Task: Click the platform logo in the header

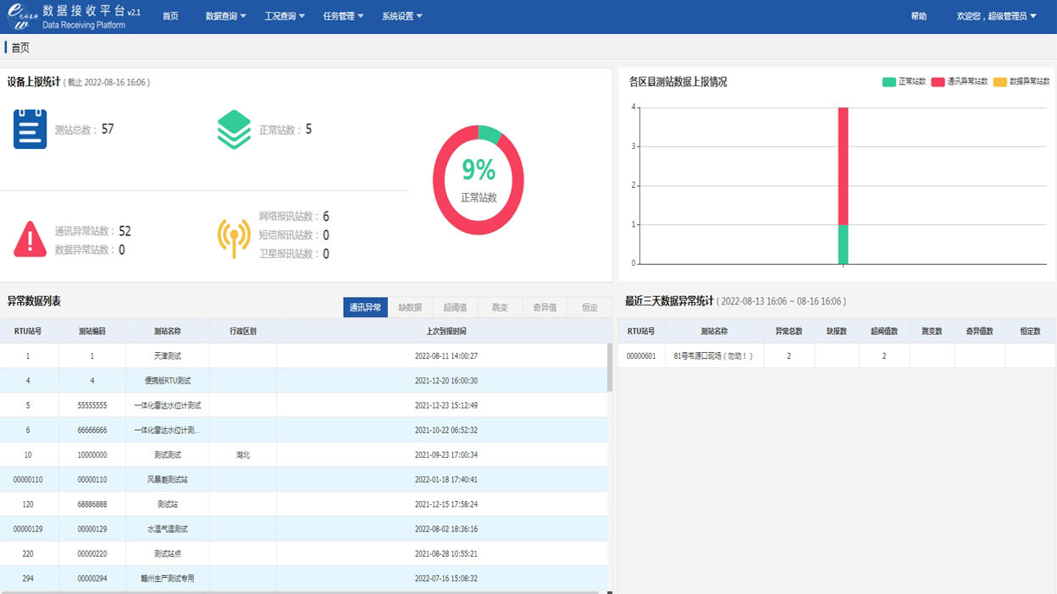Action: click(x=20, y=17)
